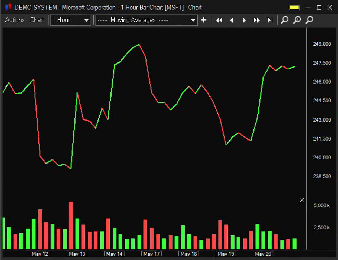Click the May 18 date label
The width and height of the screenshot is (338, 260).
click(x=188, y=254)
